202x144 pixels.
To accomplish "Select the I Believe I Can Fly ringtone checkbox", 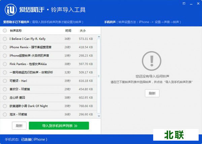I will (5, 39).
